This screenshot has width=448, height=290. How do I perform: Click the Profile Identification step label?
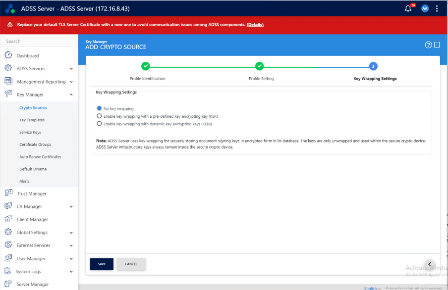147,79
